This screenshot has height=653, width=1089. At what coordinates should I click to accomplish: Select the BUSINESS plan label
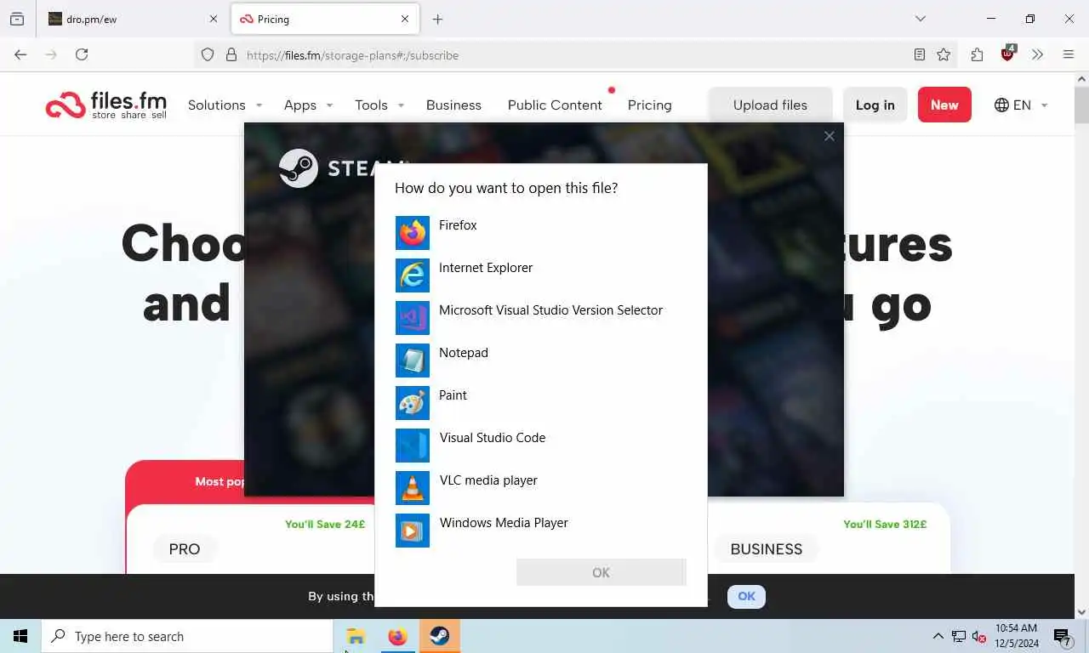click(767, 549)
